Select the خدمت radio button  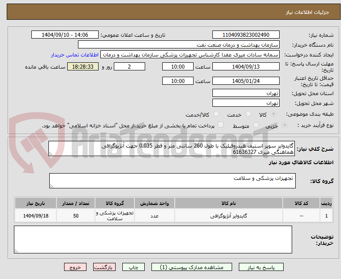[x=248, y=114]
